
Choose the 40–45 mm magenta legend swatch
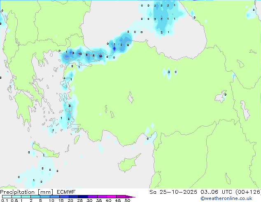coord(112,197)
